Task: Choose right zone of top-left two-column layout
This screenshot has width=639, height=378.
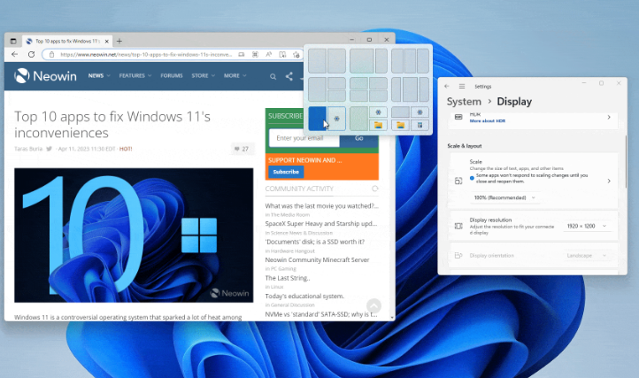Action: 336,61
